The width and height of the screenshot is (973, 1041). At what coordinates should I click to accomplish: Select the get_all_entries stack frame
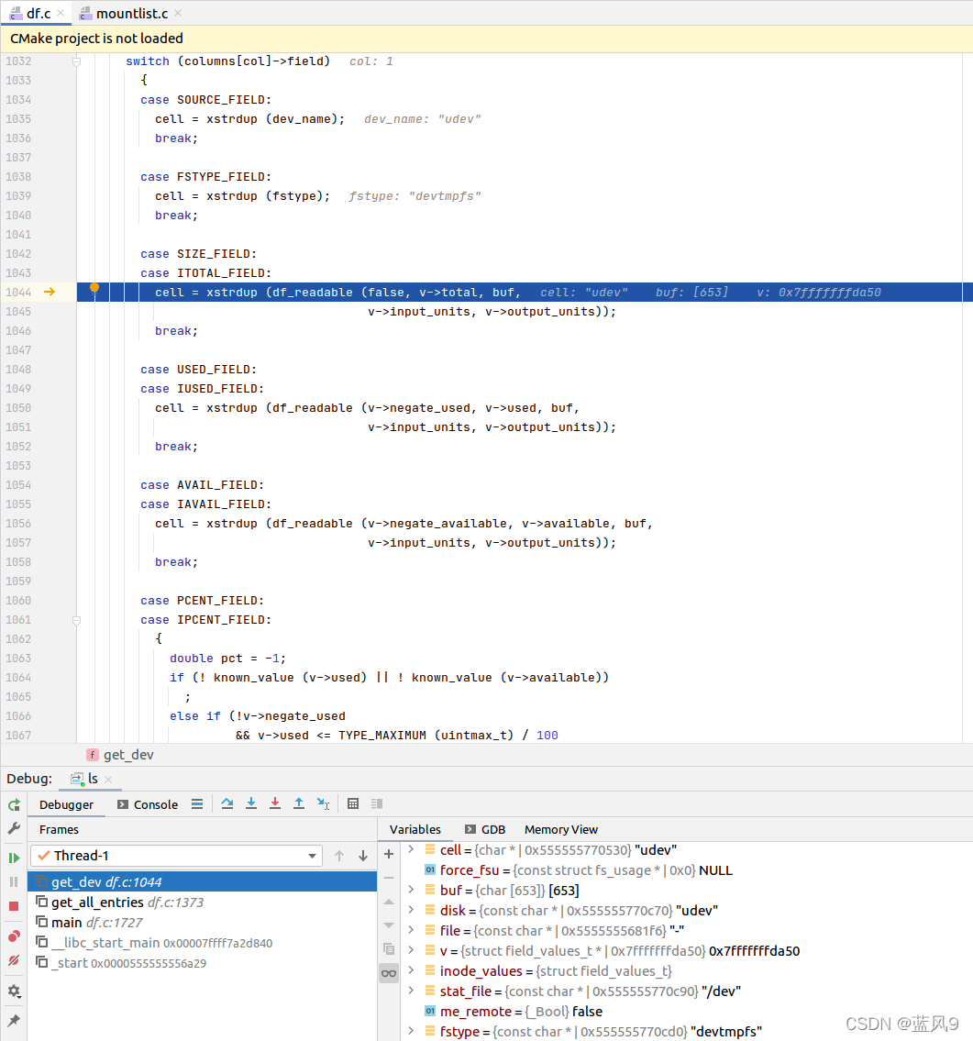click(x=97, y=903)
